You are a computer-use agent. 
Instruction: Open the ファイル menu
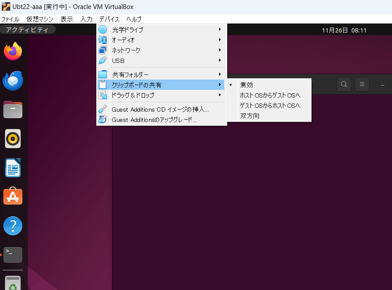[10, 19]
